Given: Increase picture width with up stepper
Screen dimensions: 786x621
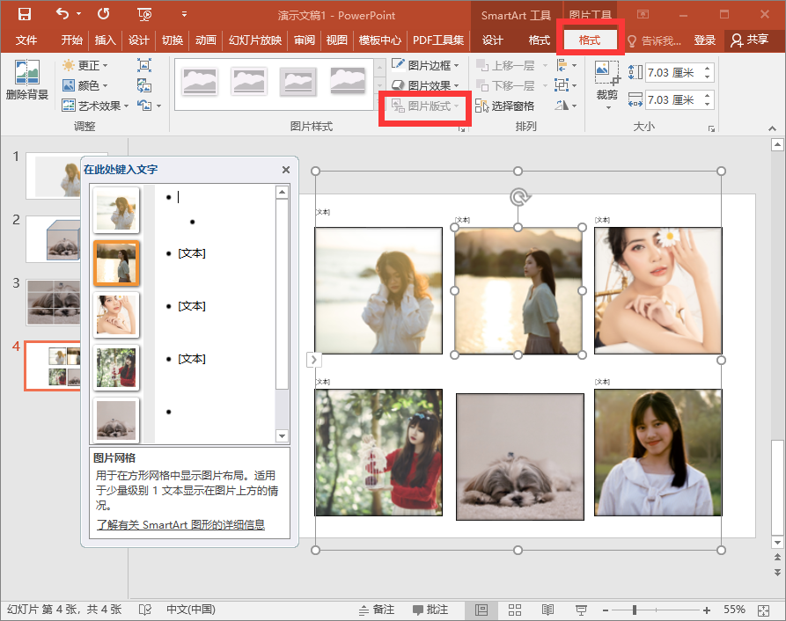Looking at the screenshot, I should 707,95.
